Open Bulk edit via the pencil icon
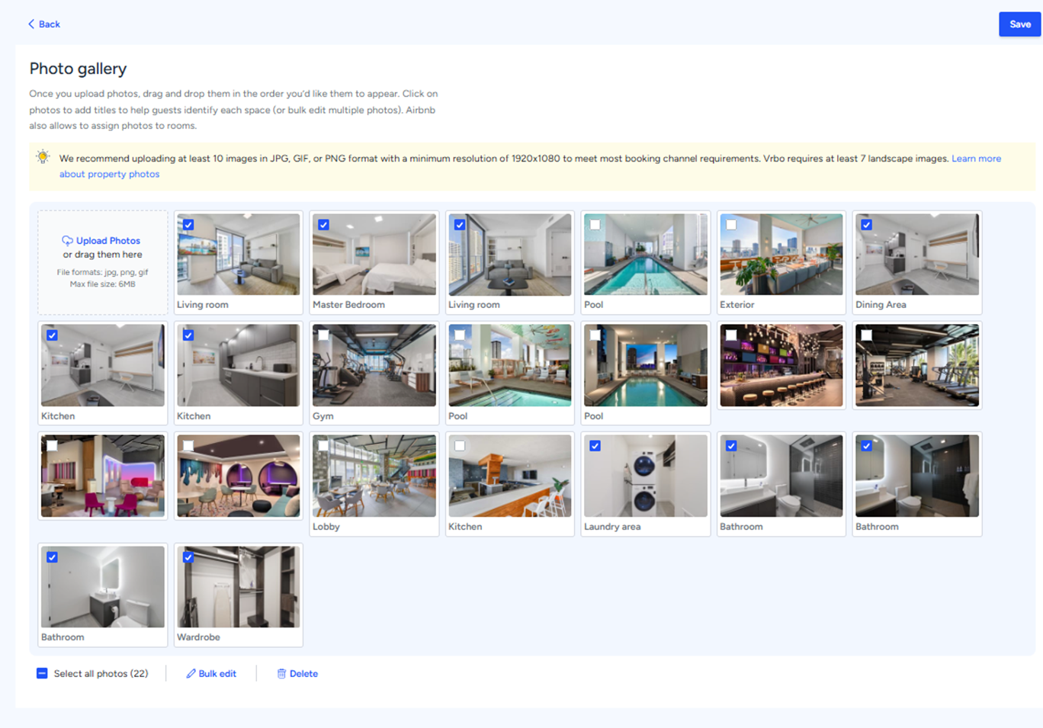The width and height of the screenshot is (1043, 728). coord(211,674)
